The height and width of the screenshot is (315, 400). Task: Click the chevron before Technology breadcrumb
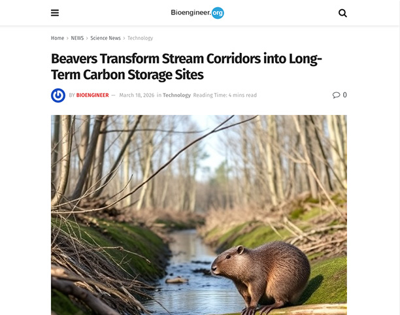[124, 39]
